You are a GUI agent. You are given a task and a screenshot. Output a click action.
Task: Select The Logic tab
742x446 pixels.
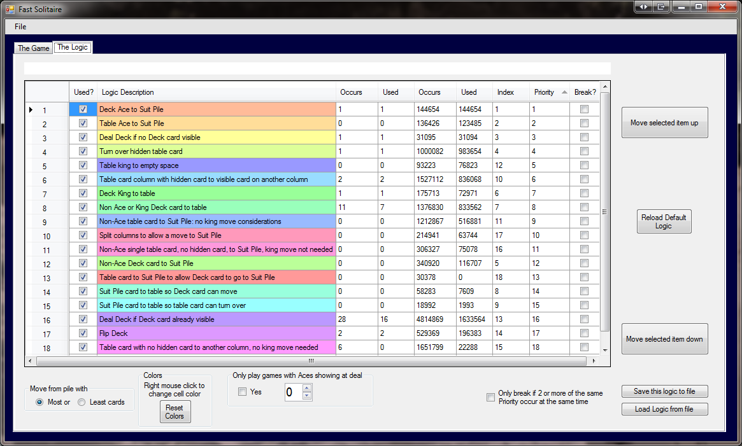tap(73, 47)
